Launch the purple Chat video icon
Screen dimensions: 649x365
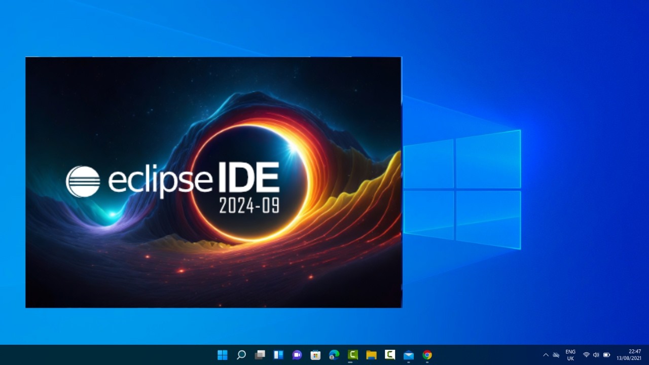coord(297,355)
